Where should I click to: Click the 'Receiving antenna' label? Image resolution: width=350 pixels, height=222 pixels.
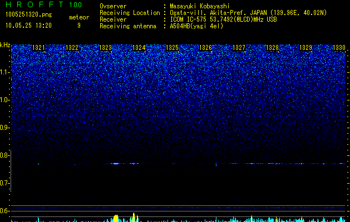(128, 26)
